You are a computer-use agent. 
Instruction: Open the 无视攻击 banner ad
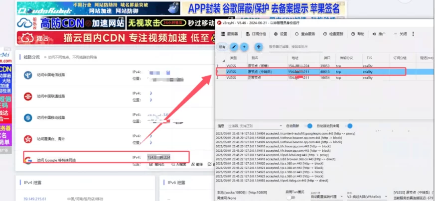point(171,23)
